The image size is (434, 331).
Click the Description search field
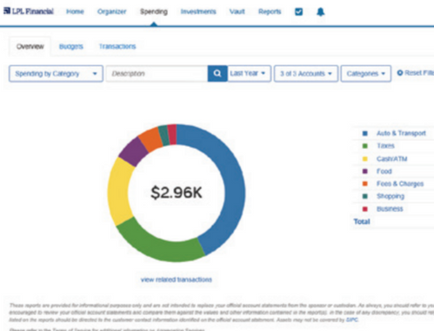(157, 74)
